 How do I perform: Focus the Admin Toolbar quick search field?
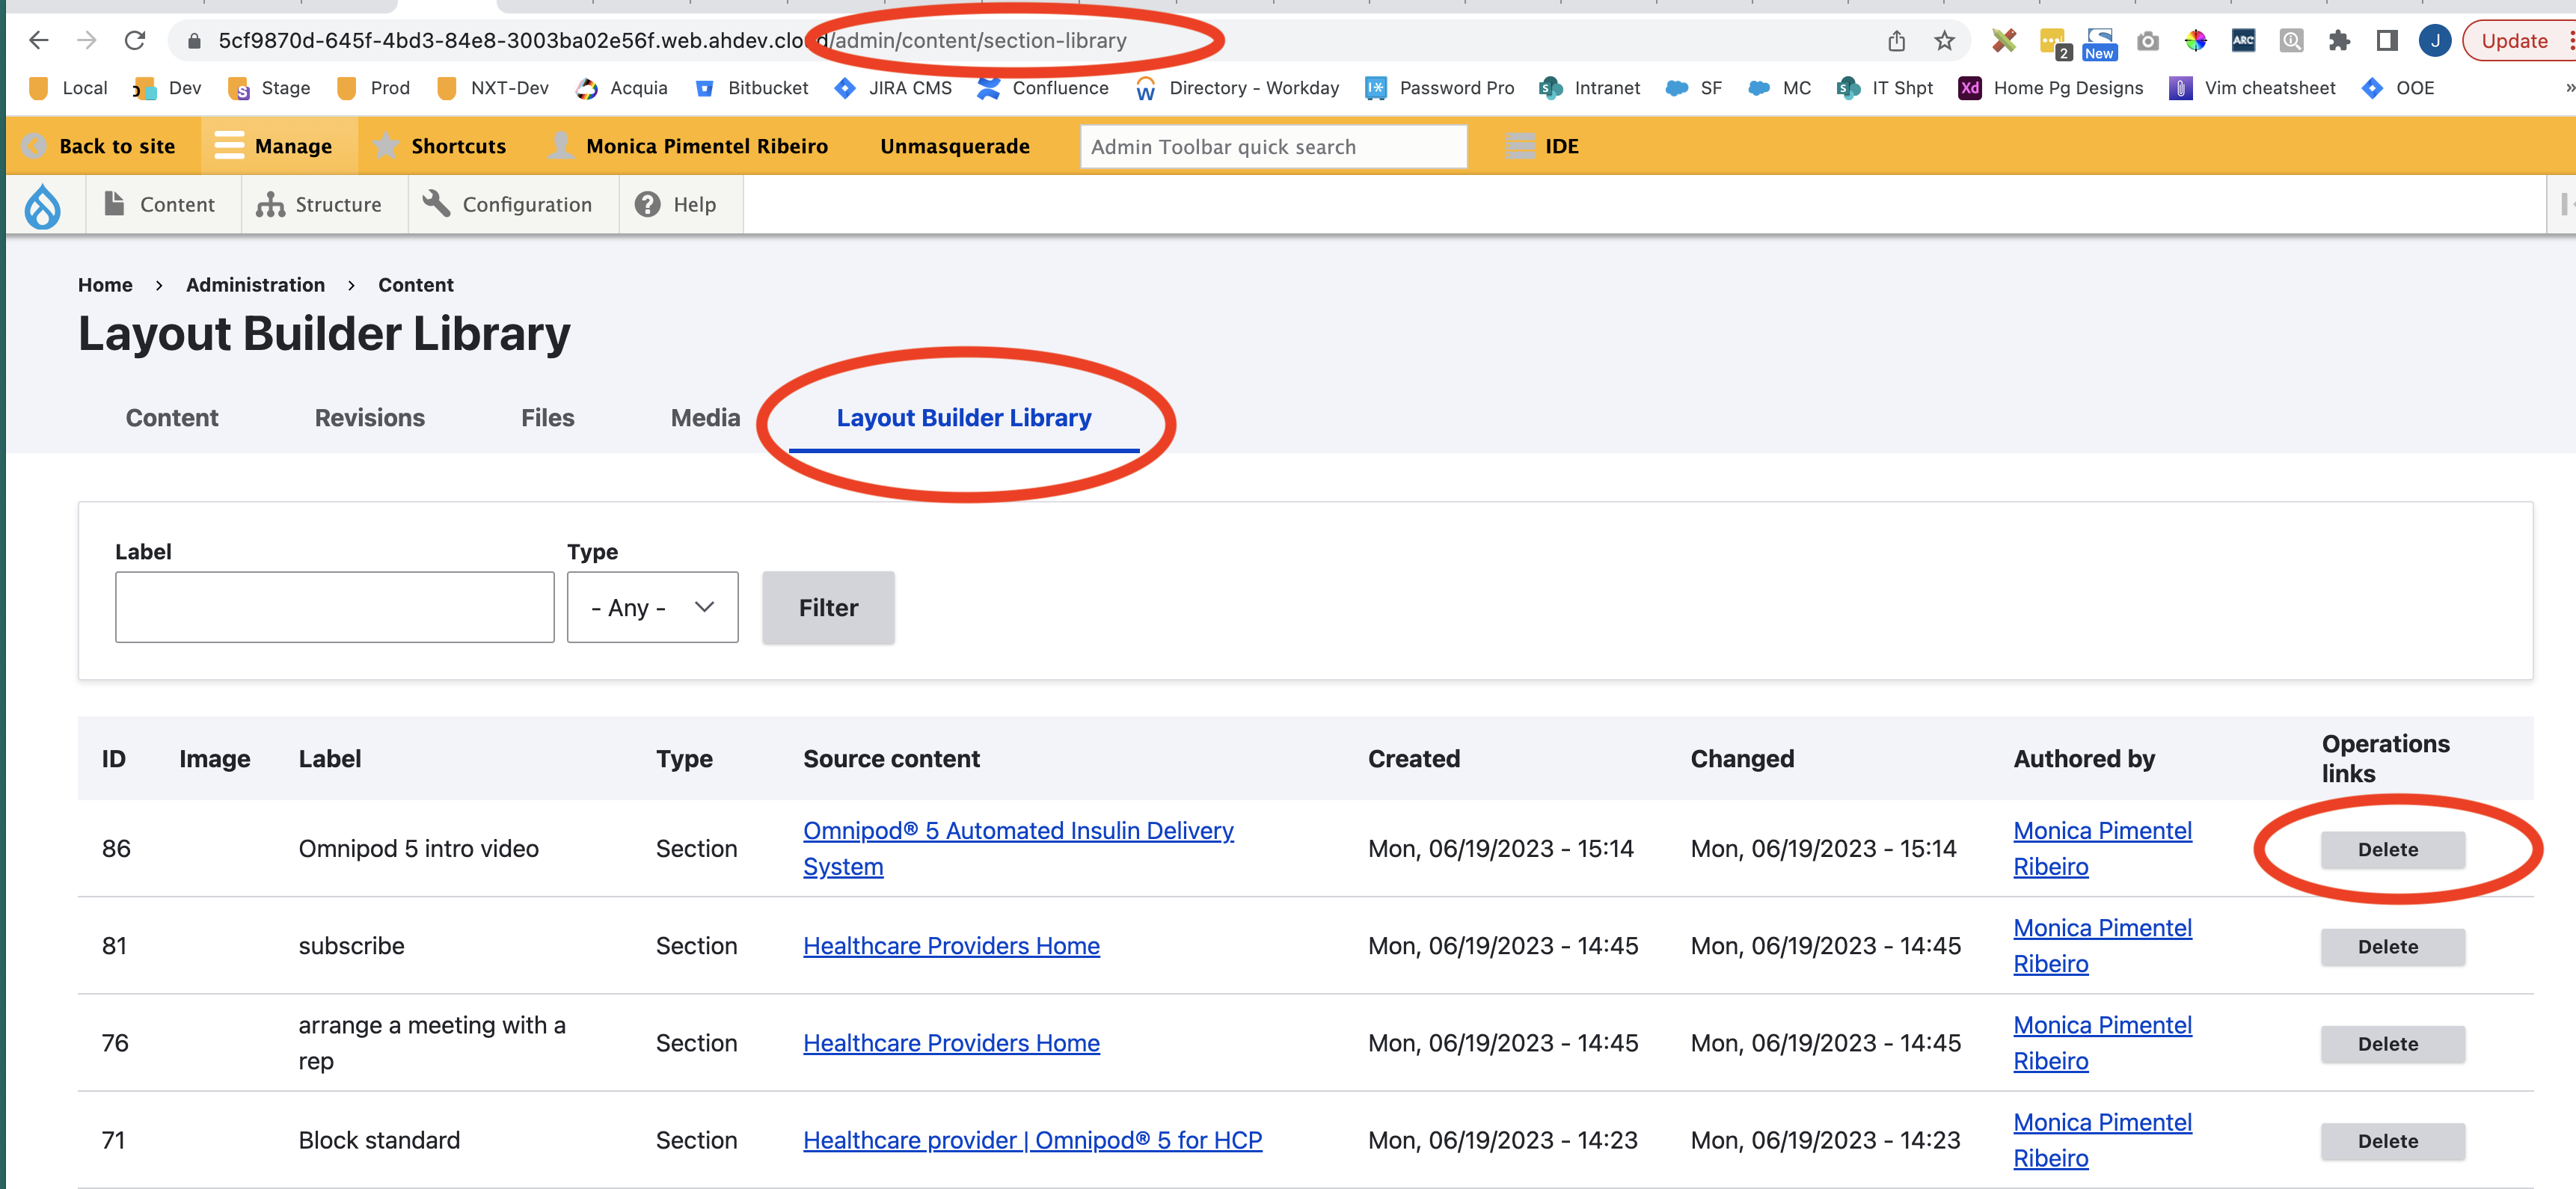click(1273, 147)
